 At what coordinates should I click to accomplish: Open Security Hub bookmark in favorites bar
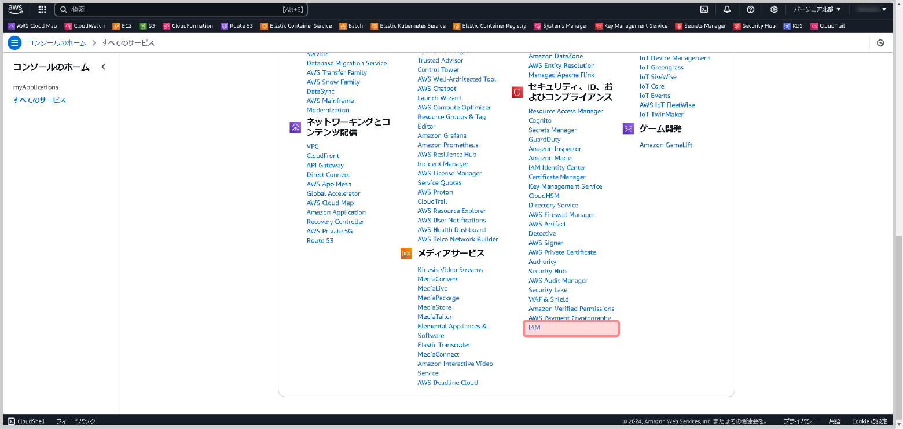tap(754, 26)
